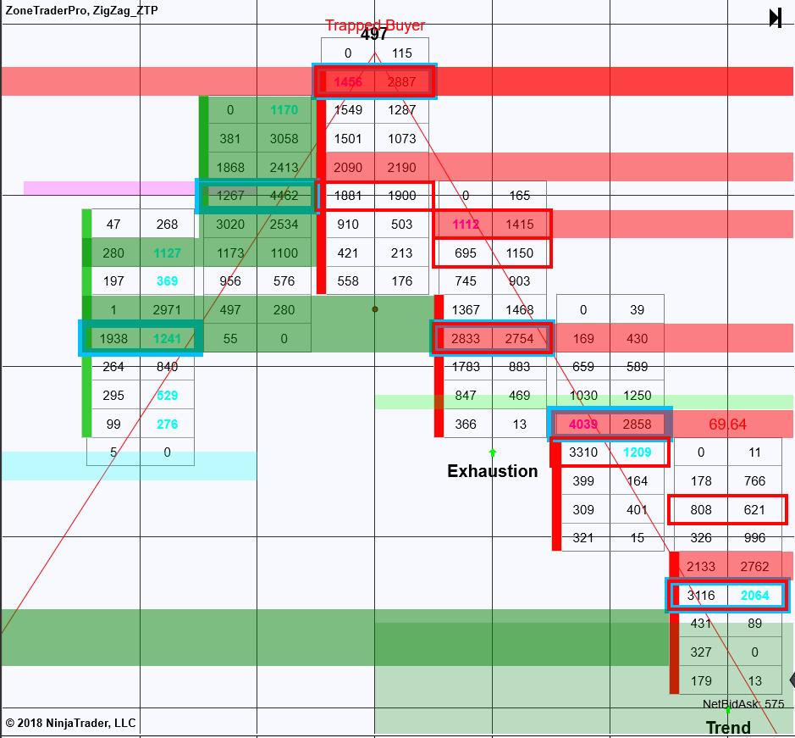Click the cell showing 1415

(519, 225)
